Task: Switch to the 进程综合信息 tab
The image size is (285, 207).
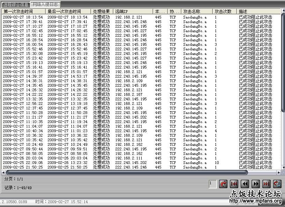Action: (x=16, y=5)
